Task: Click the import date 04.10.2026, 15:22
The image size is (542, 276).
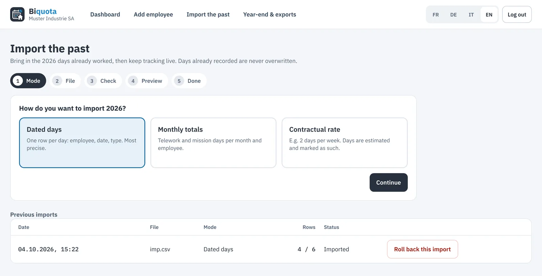Action: coord(48,249)
